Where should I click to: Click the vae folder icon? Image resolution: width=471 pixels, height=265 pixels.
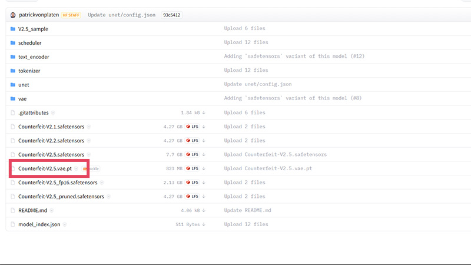tap(12, 98)
